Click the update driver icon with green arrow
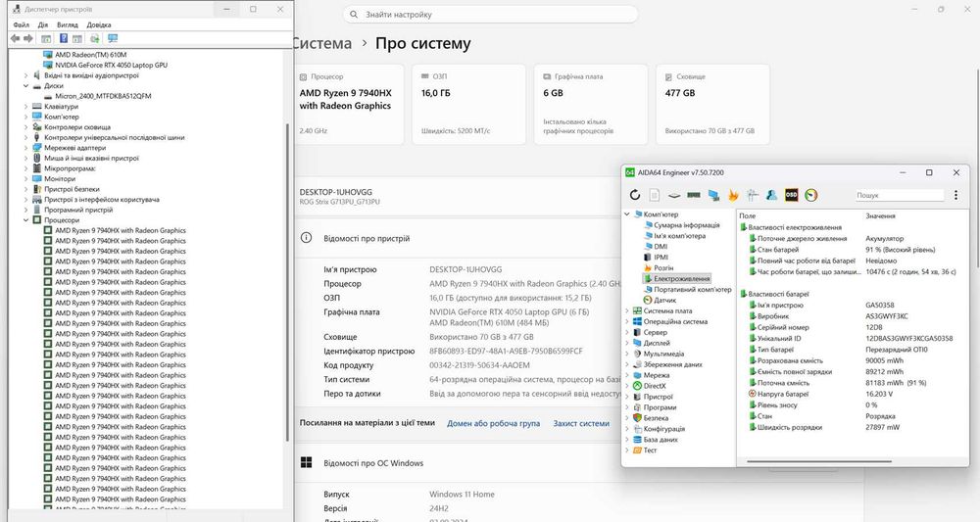This screenshot has height=522, width=980. [x=94, y=39]
